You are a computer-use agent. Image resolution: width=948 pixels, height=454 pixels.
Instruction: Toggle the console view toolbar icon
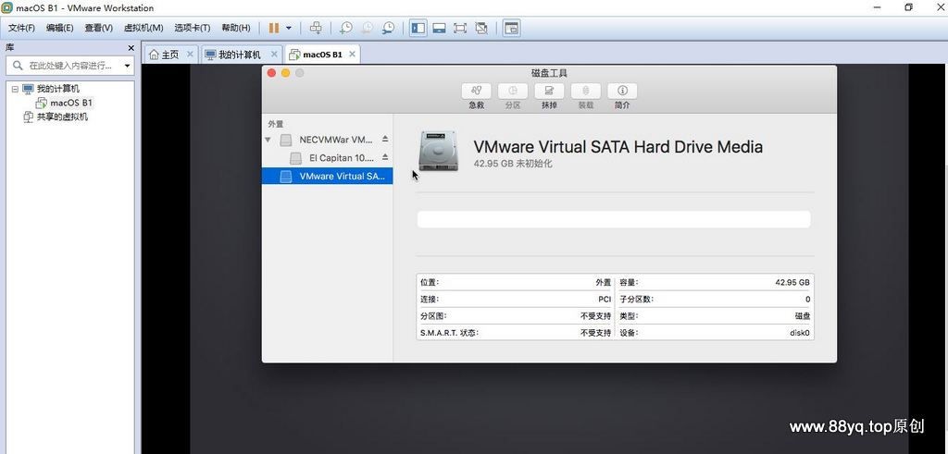[x=511, y=28]
